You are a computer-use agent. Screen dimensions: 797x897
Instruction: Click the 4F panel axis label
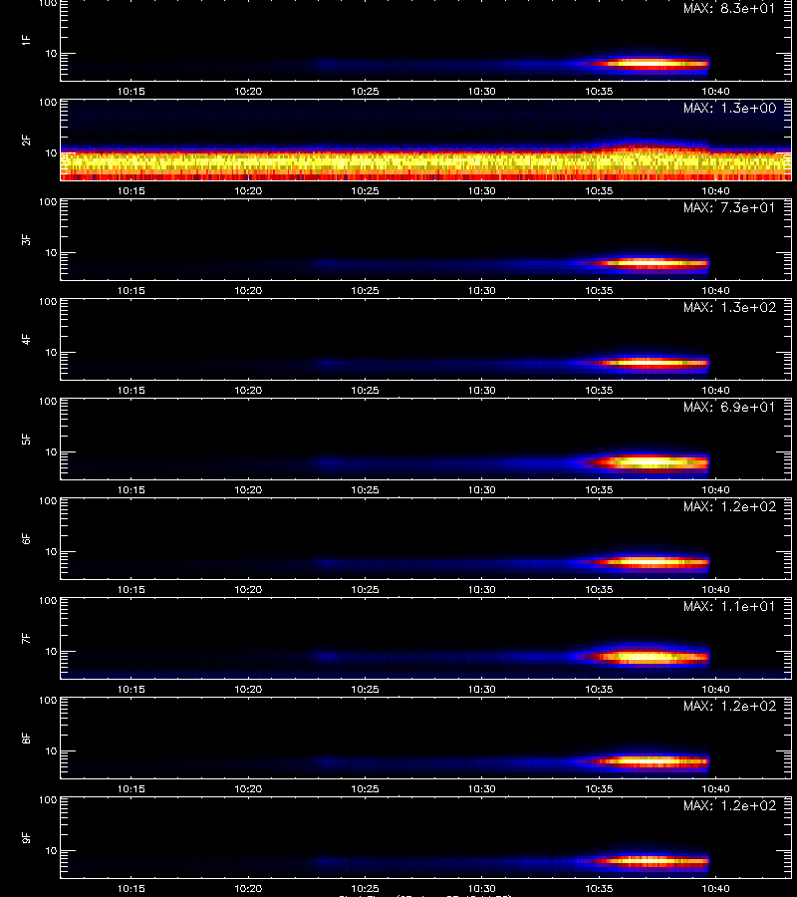tap(26, 339)
